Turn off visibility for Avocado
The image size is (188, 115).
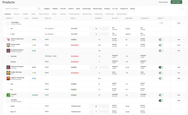tap(161, 101)
